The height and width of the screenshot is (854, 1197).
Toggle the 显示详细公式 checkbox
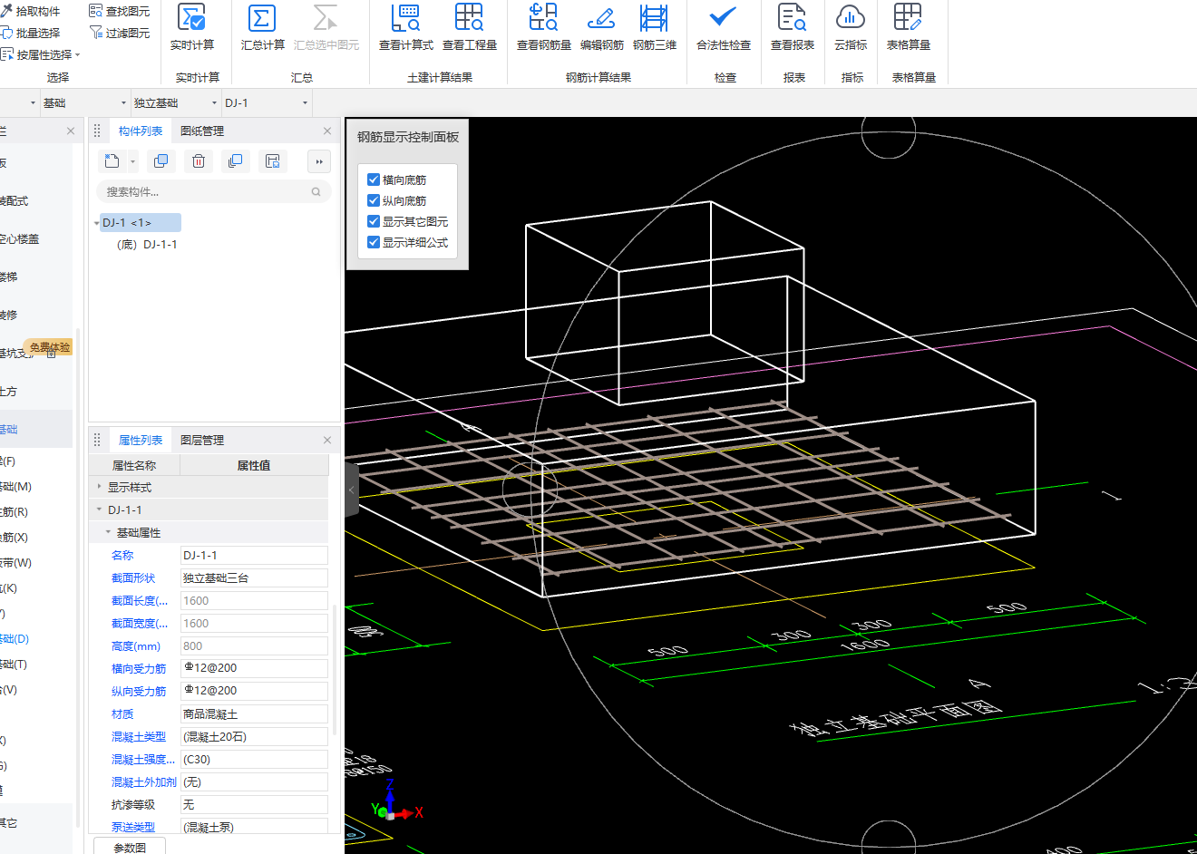[x=374, y=242]
